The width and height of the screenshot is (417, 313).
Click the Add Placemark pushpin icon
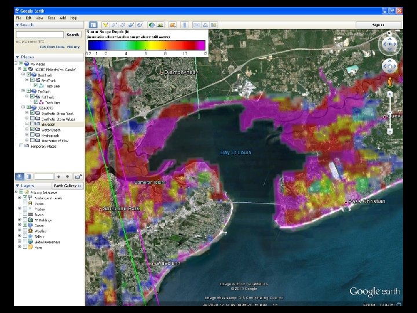click(x=105, y=25)
